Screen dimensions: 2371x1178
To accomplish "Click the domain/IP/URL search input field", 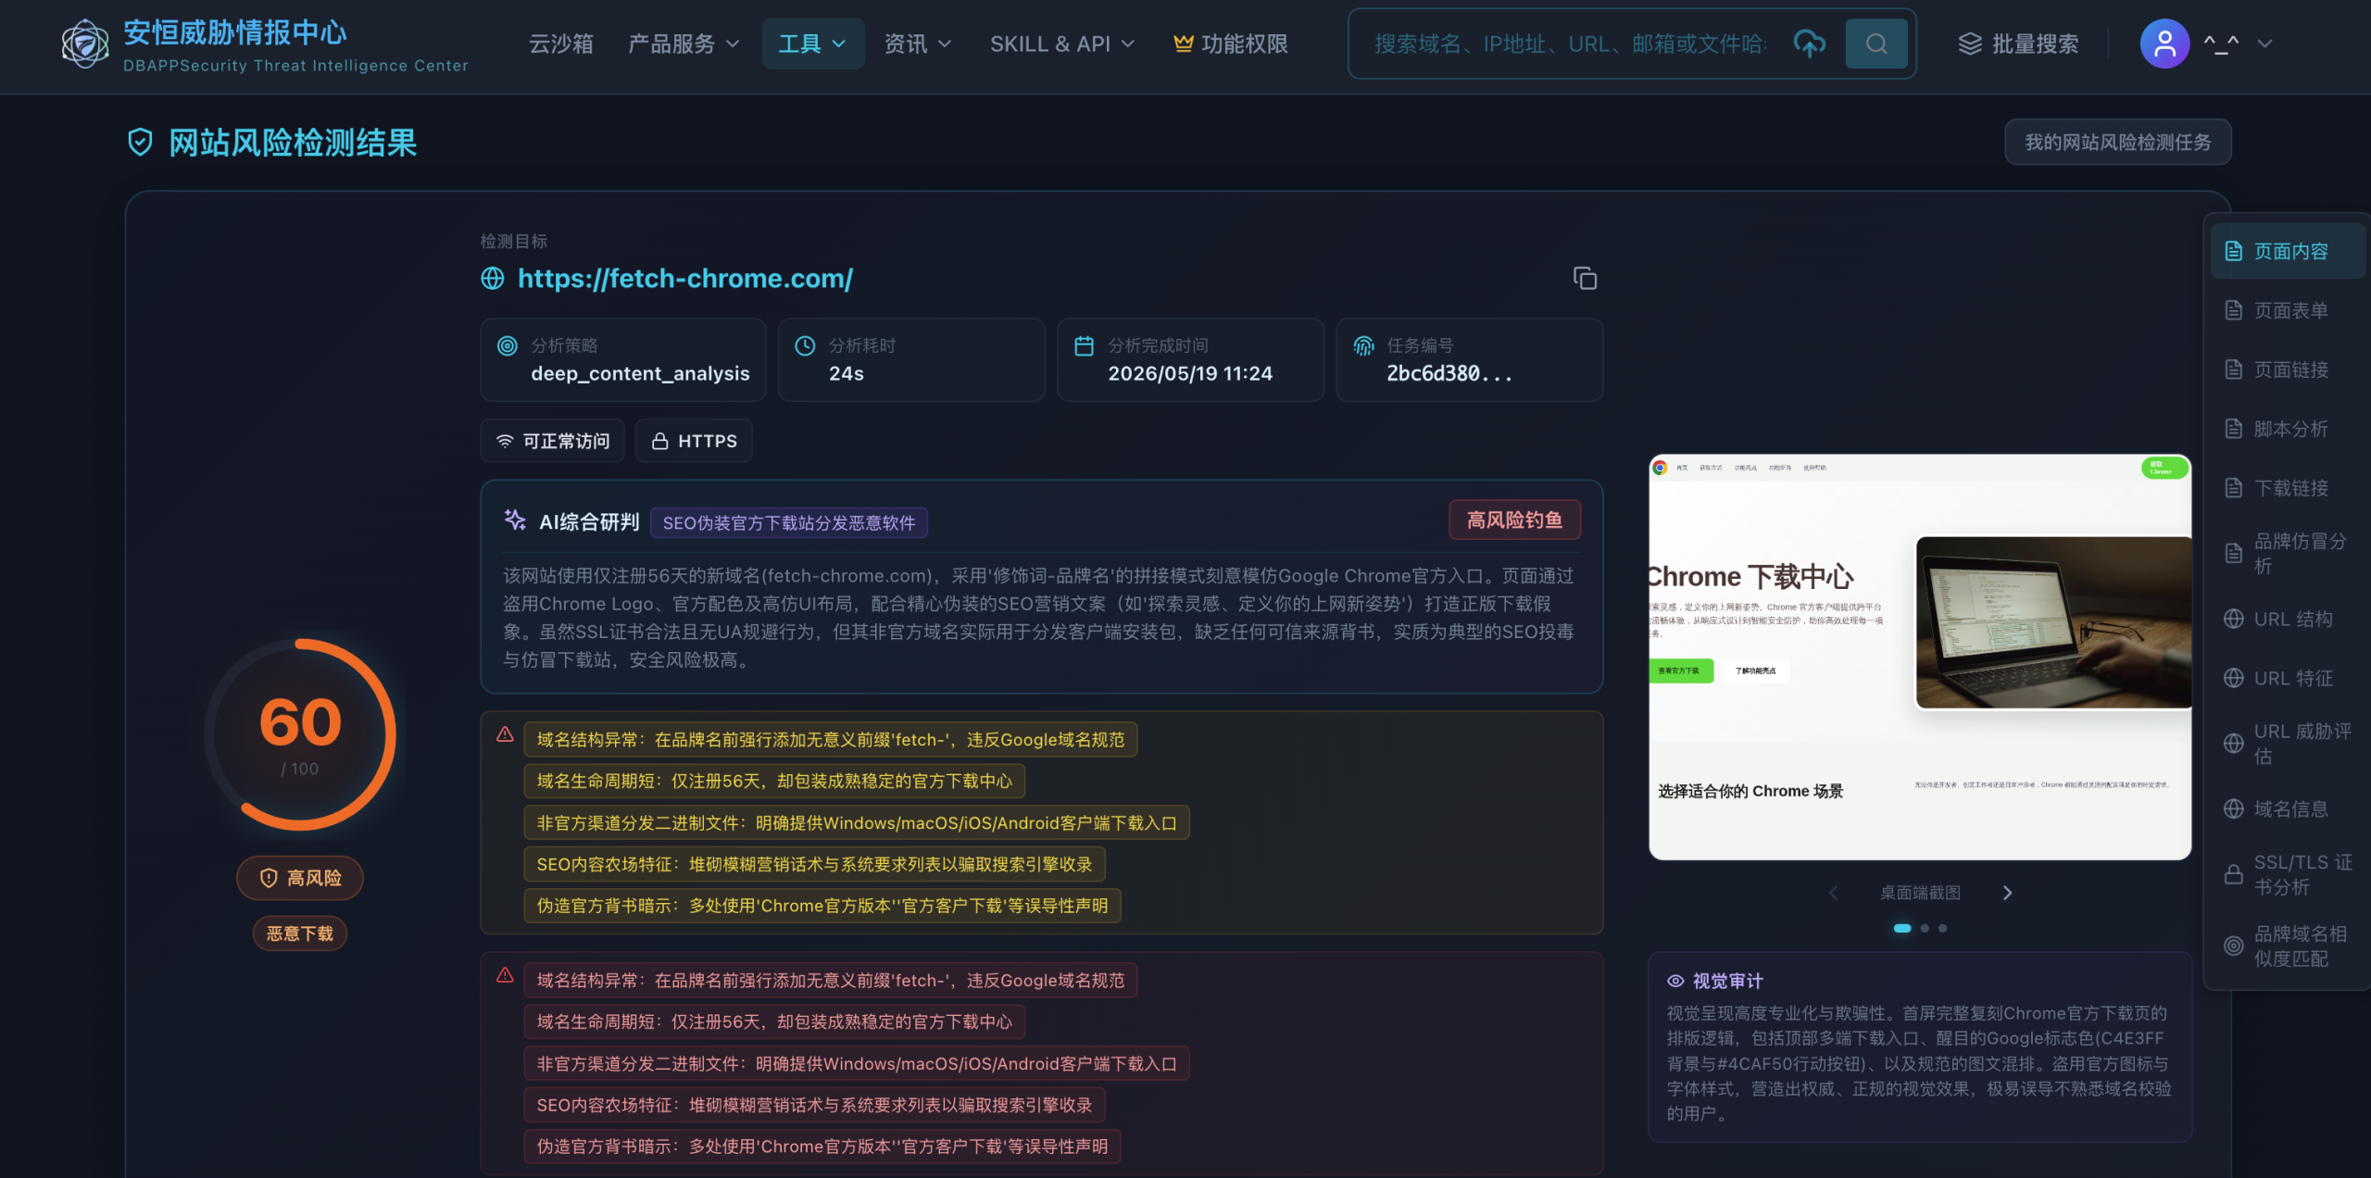I will [1570, 44].
